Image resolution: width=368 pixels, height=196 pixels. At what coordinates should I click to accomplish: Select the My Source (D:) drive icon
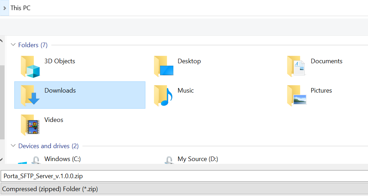[169, 160]
